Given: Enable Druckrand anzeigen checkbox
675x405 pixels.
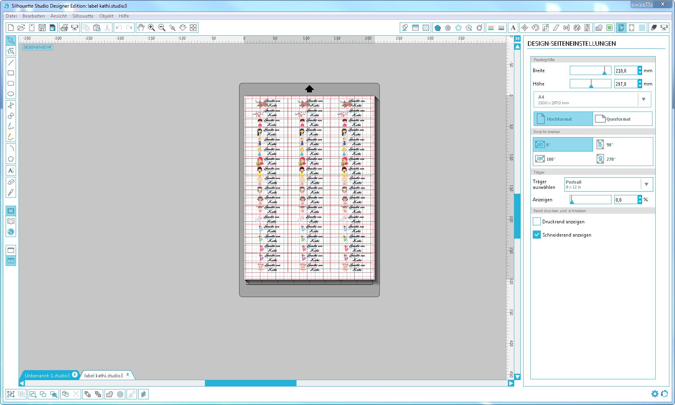Looking at the screenshot, I should (x=537, y=221).
